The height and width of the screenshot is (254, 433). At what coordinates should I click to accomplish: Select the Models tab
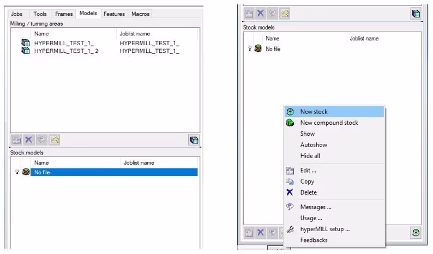(88, 13)
